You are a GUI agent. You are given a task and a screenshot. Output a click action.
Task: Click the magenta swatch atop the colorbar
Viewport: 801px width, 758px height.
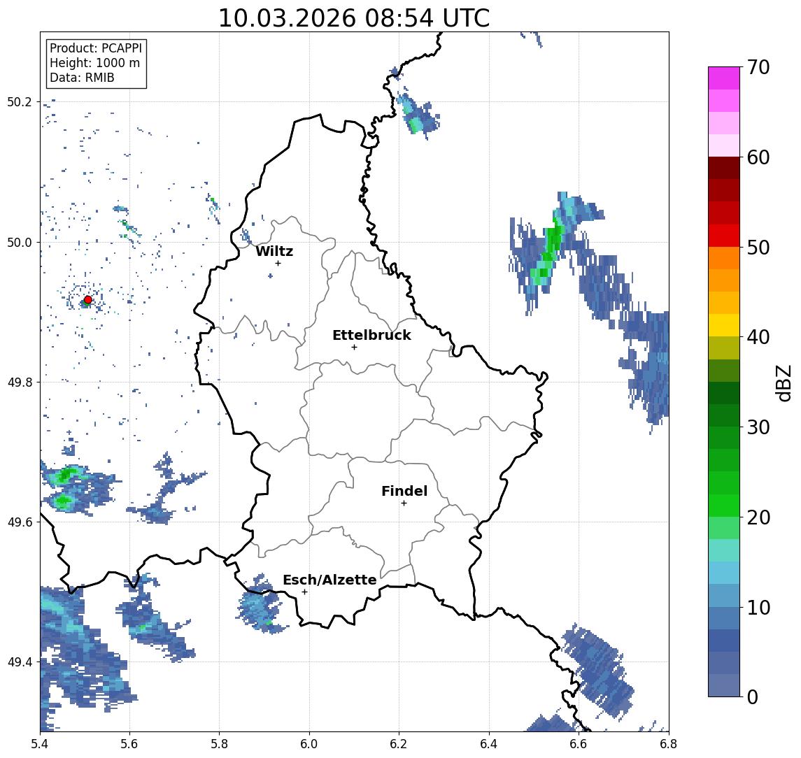[724, 78]
